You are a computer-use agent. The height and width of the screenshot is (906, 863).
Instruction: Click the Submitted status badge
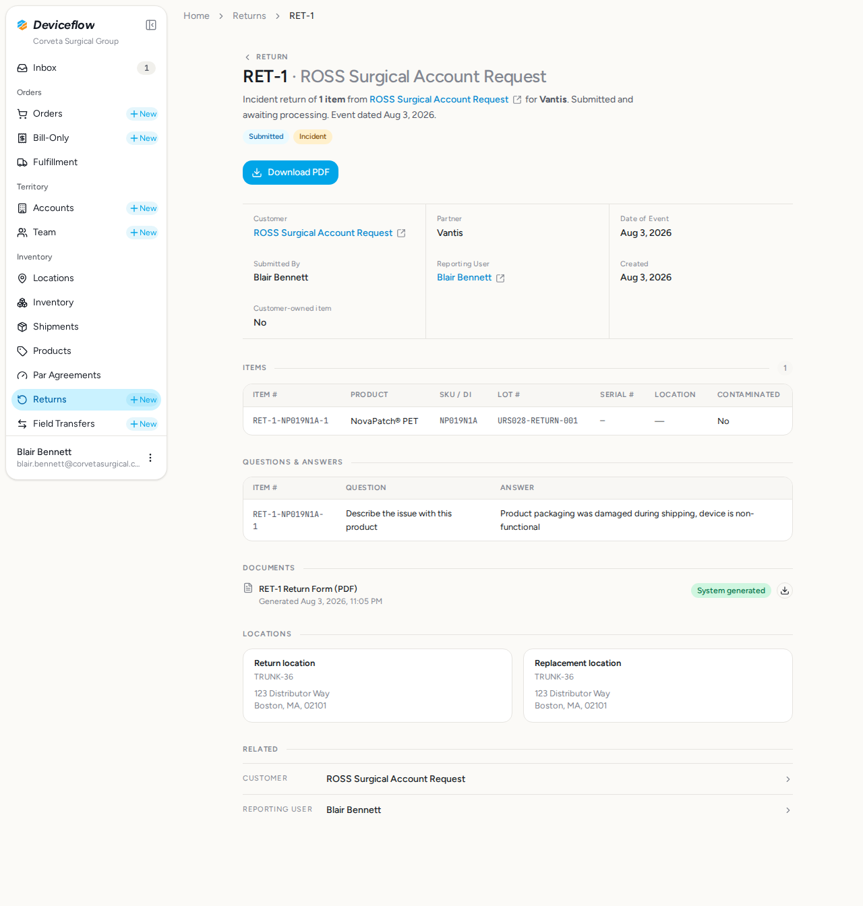coord(266,137)
